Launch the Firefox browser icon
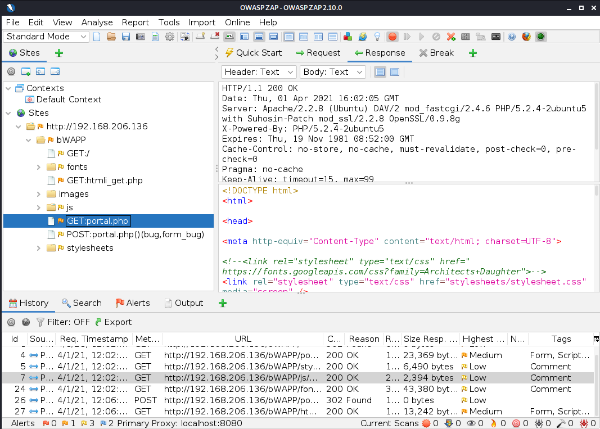 tap(526, 37)
